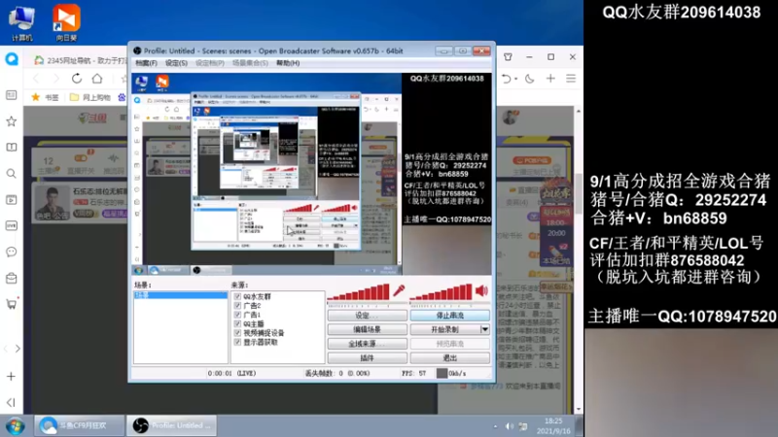This screenshot has height=437, width=778.
Task: Click the skin shirt icon in browser titlebar
Action: pos(508,57)
